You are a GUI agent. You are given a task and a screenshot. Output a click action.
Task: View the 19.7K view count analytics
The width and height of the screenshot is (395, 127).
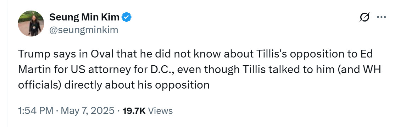tap(134, 111)
